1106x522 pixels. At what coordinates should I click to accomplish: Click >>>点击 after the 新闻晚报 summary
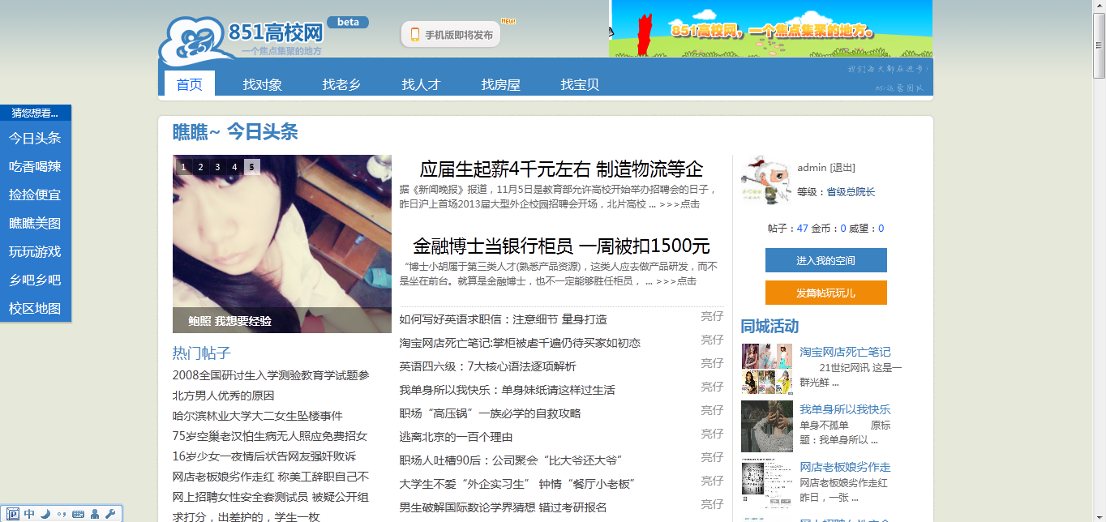(x=679, y=204)
